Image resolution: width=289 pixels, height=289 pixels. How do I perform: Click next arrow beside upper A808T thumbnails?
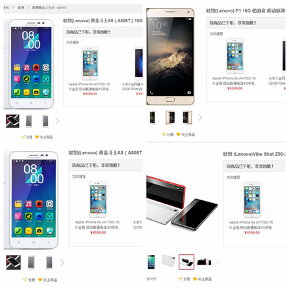[x=57, y=121]
